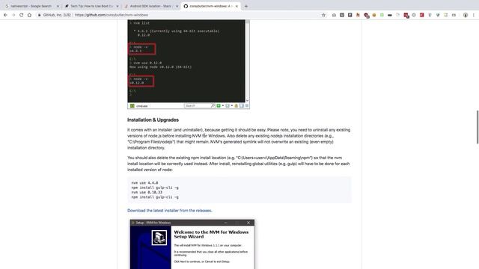Open the latest installer releases link
The image size is (479, 269).
(170, 211)
